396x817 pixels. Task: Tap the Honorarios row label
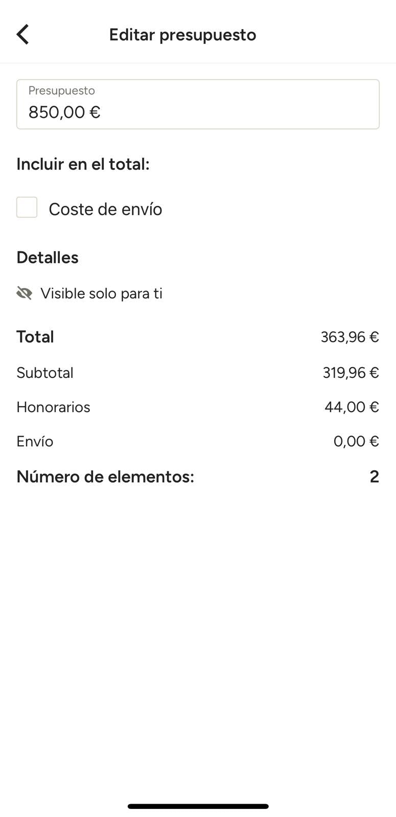[53, 407]
